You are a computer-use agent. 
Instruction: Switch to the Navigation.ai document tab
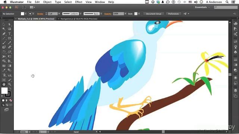point(79,19)
